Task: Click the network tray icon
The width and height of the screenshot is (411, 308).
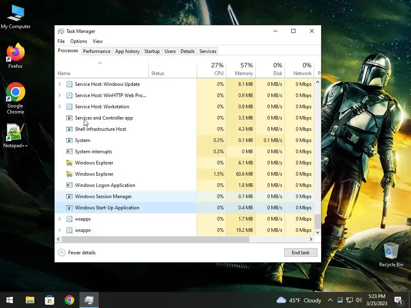Action: pos(350,300)
